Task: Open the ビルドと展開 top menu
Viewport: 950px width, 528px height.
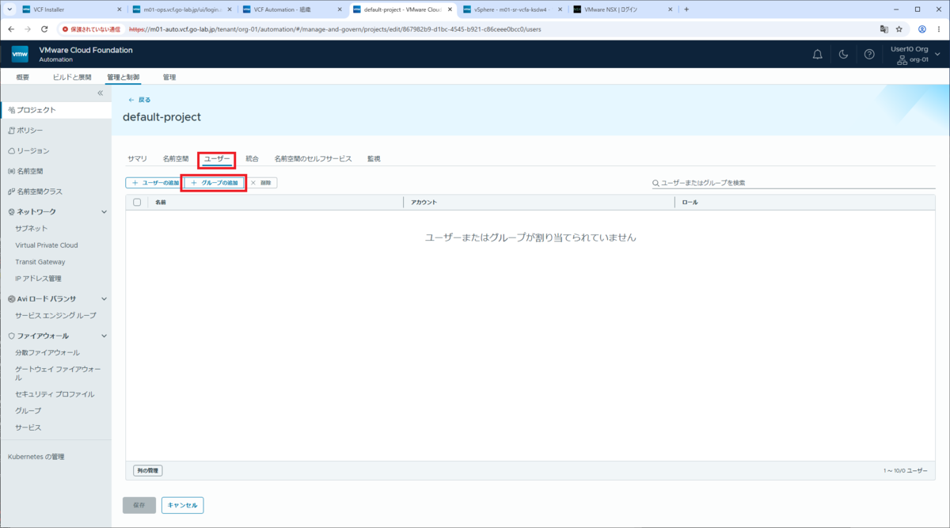Action: (x=72, y=78)
